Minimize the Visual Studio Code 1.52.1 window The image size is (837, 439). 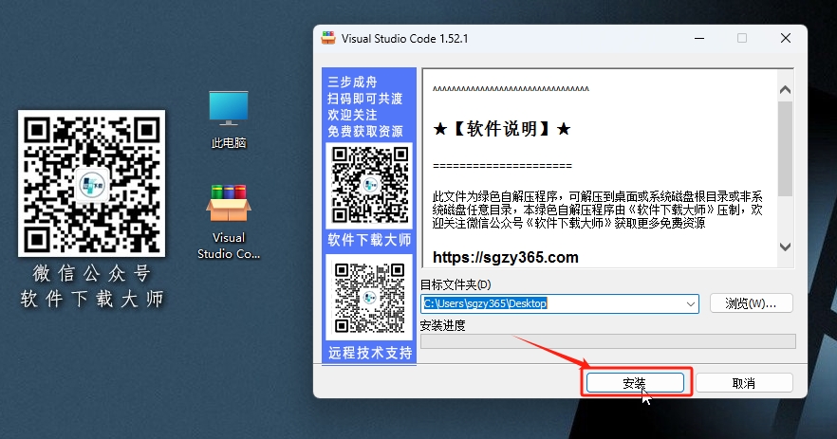[x=699, y=39]
